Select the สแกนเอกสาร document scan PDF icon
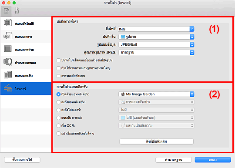Screen dimensions: 235x168 click(x=8, y=36)
